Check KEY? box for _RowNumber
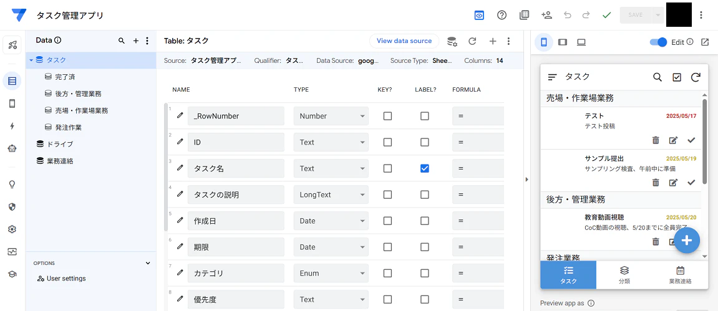718x311 pixels. [x=387, y=116]
